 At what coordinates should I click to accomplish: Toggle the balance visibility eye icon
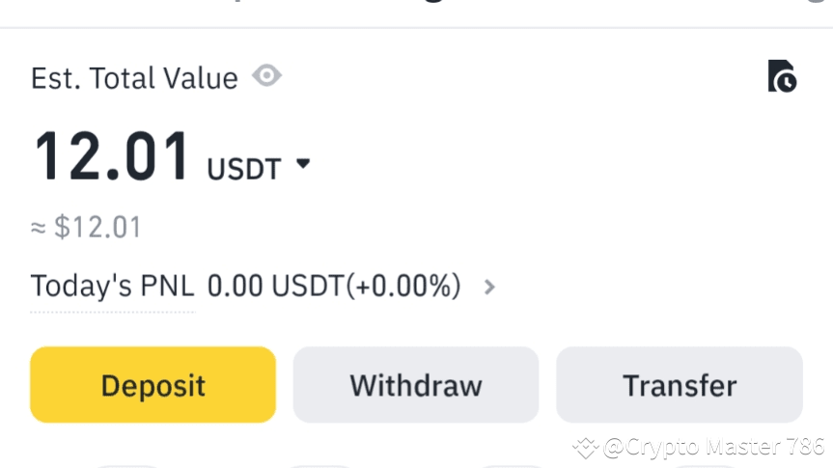tap(267, 75)
